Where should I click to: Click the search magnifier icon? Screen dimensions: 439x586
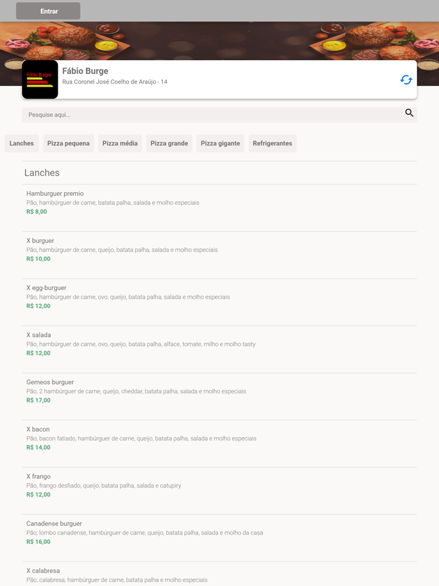pyautogui.click(x=409, y=113)
